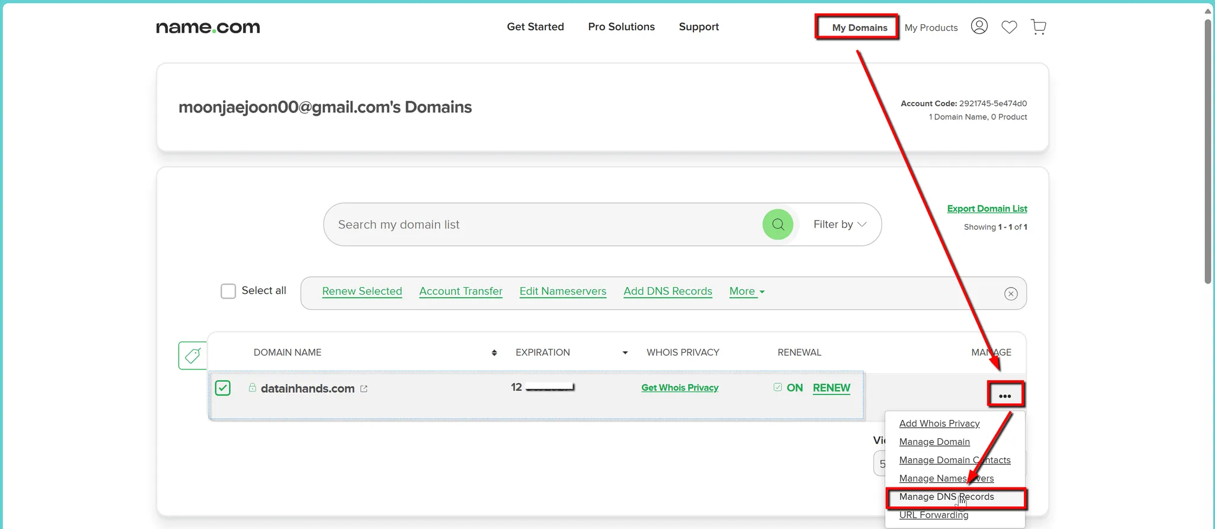This screenshot has width=1215, height=529.
Task: Click the Export Domain List link
Action: click(987, 209)
